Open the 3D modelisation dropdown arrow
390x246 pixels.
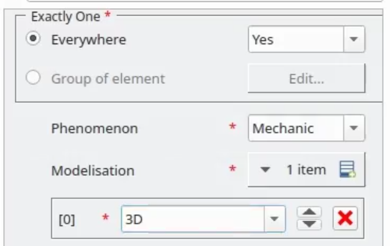(274, 219)
